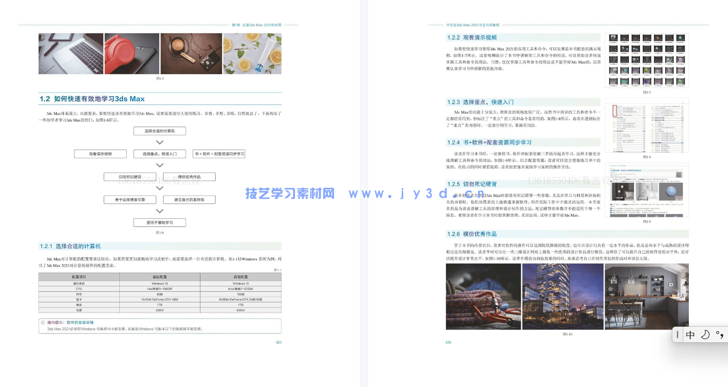Click heading 1.2.3 选择重点,快速入门
Image resolution: width=728 pixels, height=387 pixels.
pyautogui.click(x=480, y=102)
